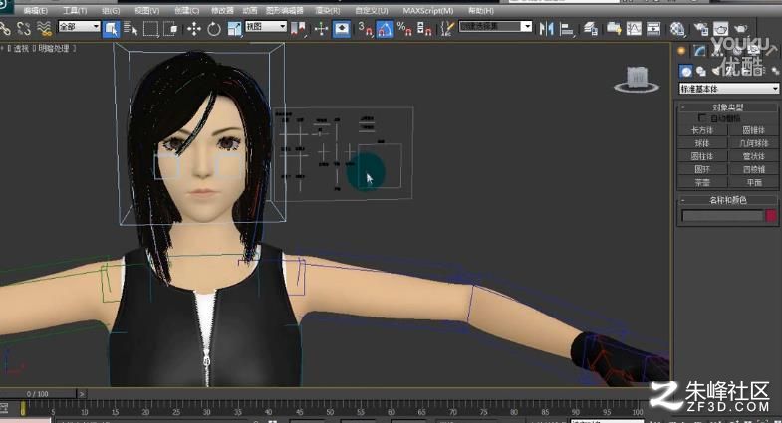Open 标准基本体 category dropdown
The height and width of the screenshot is (423, 782).
point(728,89)
